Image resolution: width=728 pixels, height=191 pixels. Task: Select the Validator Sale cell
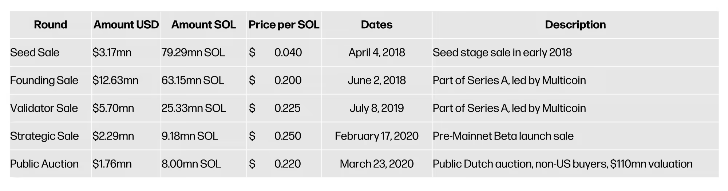point(44,108)
